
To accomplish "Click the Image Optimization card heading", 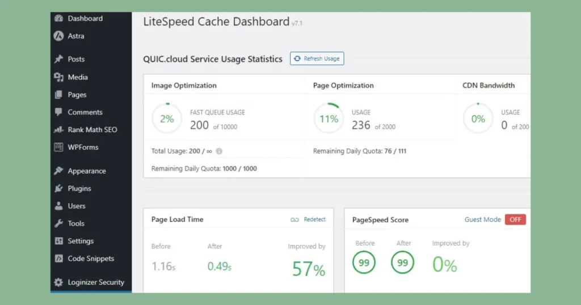I will [x=184, y=86].
